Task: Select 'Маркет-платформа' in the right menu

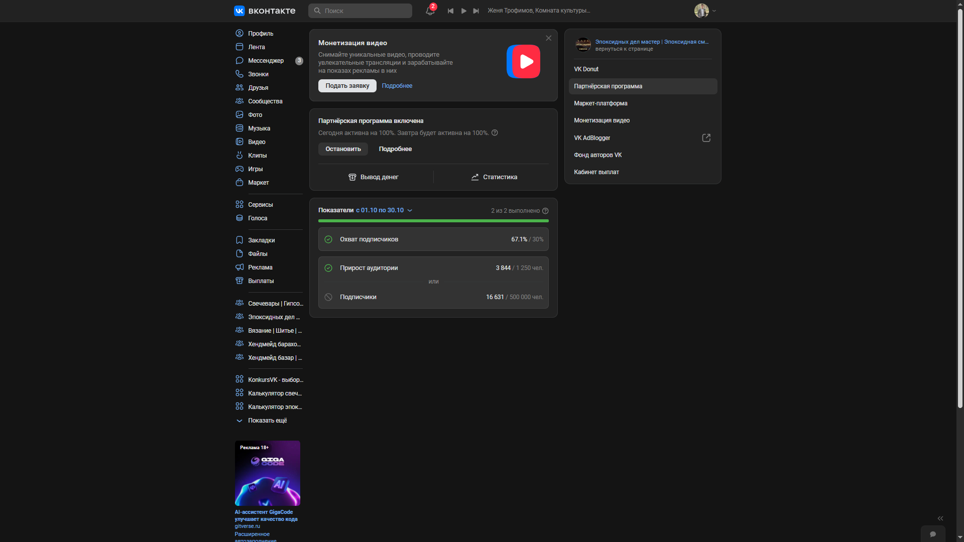Action: 600,103
